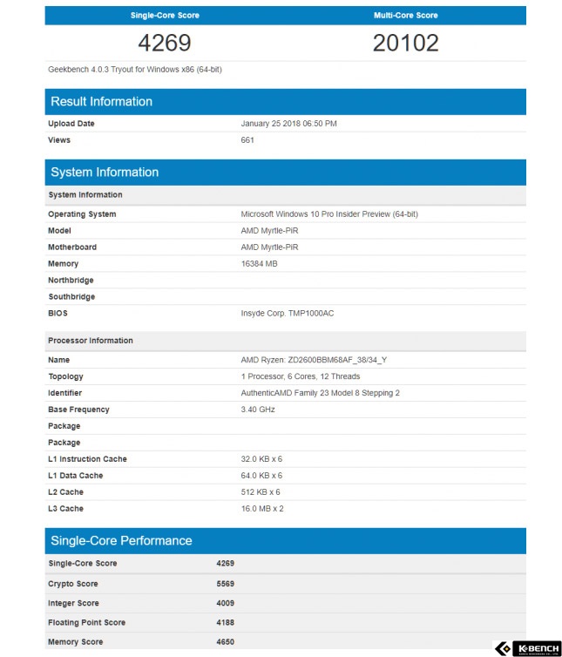Screen dimensions: 562x657
Task: Click AMD Myrtle-PiR in the Model row
Action: pyautogui.click(x=269, y=230)
